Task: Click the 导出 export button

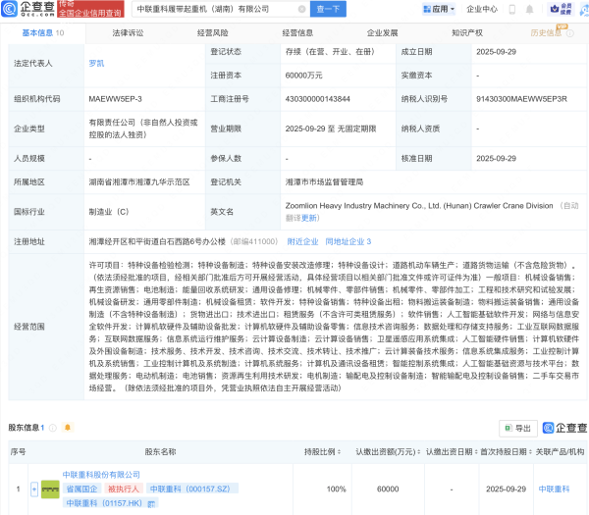Action: point(515,428)
